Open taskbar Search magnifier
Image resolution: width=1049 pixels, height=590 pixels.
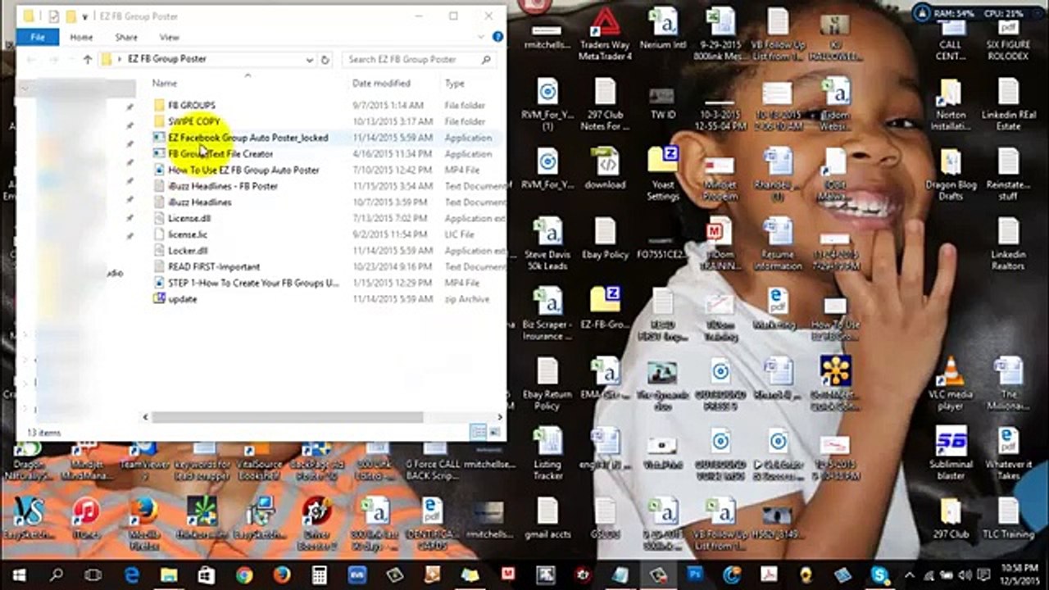(x=57, y=575)
